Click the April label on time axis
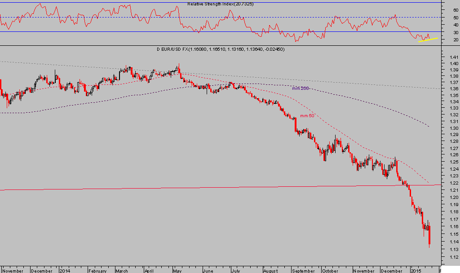The height and width of the screenshot is (273, 460). point(150,271)
